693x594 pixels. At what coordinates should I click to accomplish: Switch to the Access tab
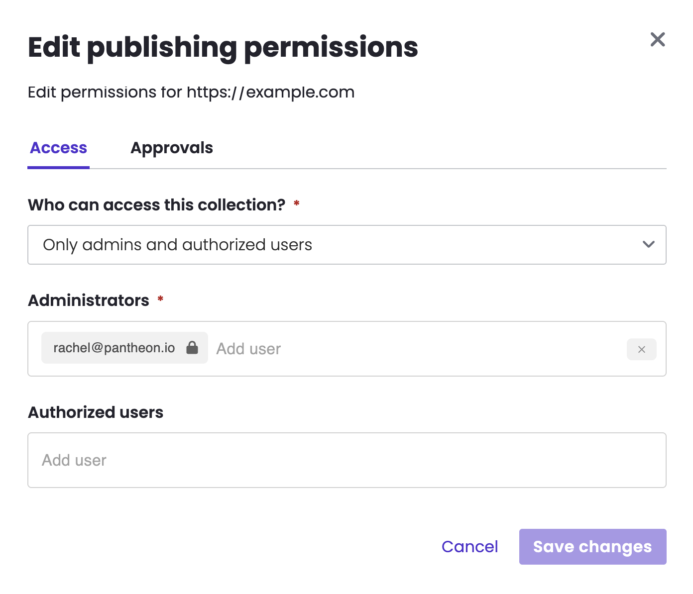[x=59, y=148]
